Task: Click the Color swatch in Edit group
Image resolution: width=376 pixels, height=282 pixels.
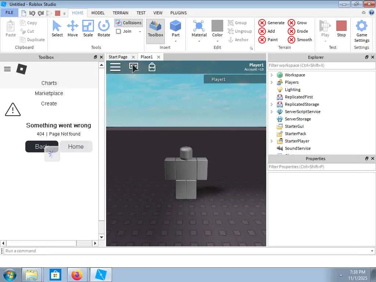Action: (x=217, y=26)
